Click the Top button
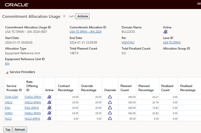The height and width of the screenshot is (133, 201). 8,130
